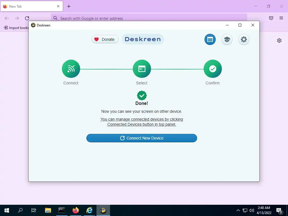Click the Deskreen title bar app icon
This screenshot has width=288, height=216.
[x=33, y=25]
